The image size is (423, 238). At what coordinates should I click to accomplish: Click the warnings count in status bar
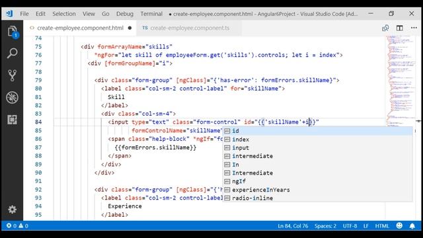24,225
